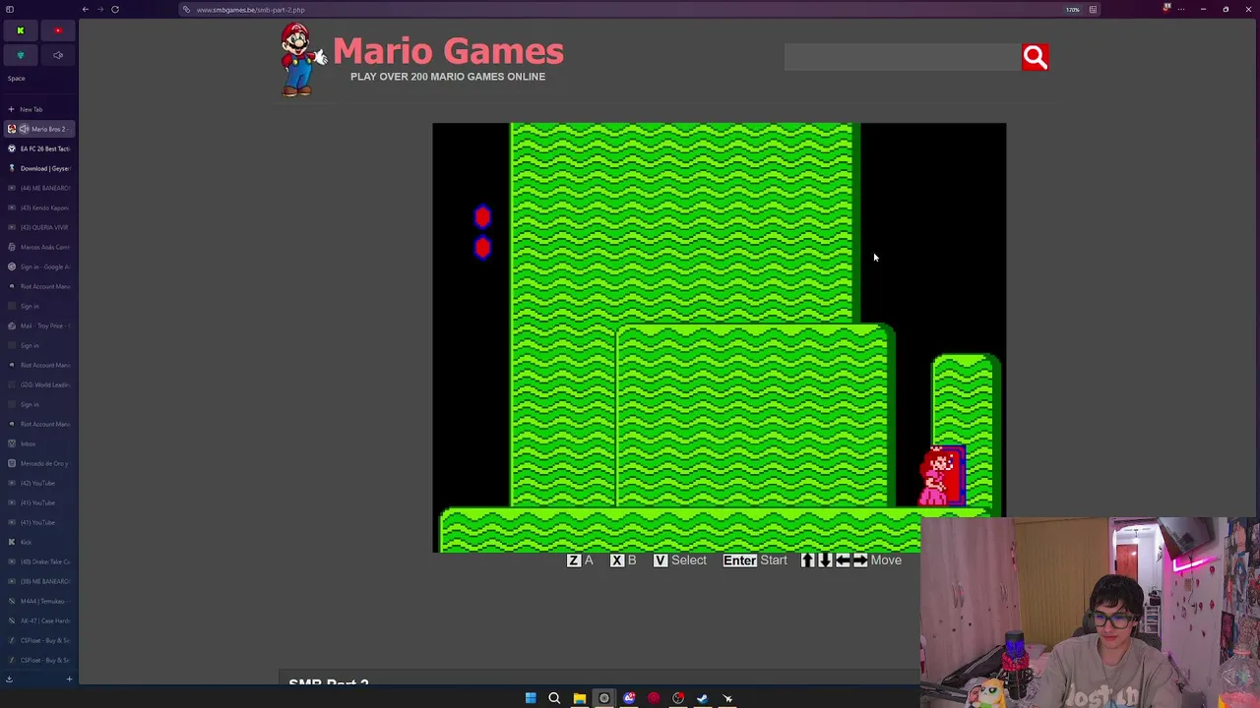Click the Enter key label for Start
The height and width of the screenshot is (708, 1260).
pyautogui.click(x=740, y=560)
